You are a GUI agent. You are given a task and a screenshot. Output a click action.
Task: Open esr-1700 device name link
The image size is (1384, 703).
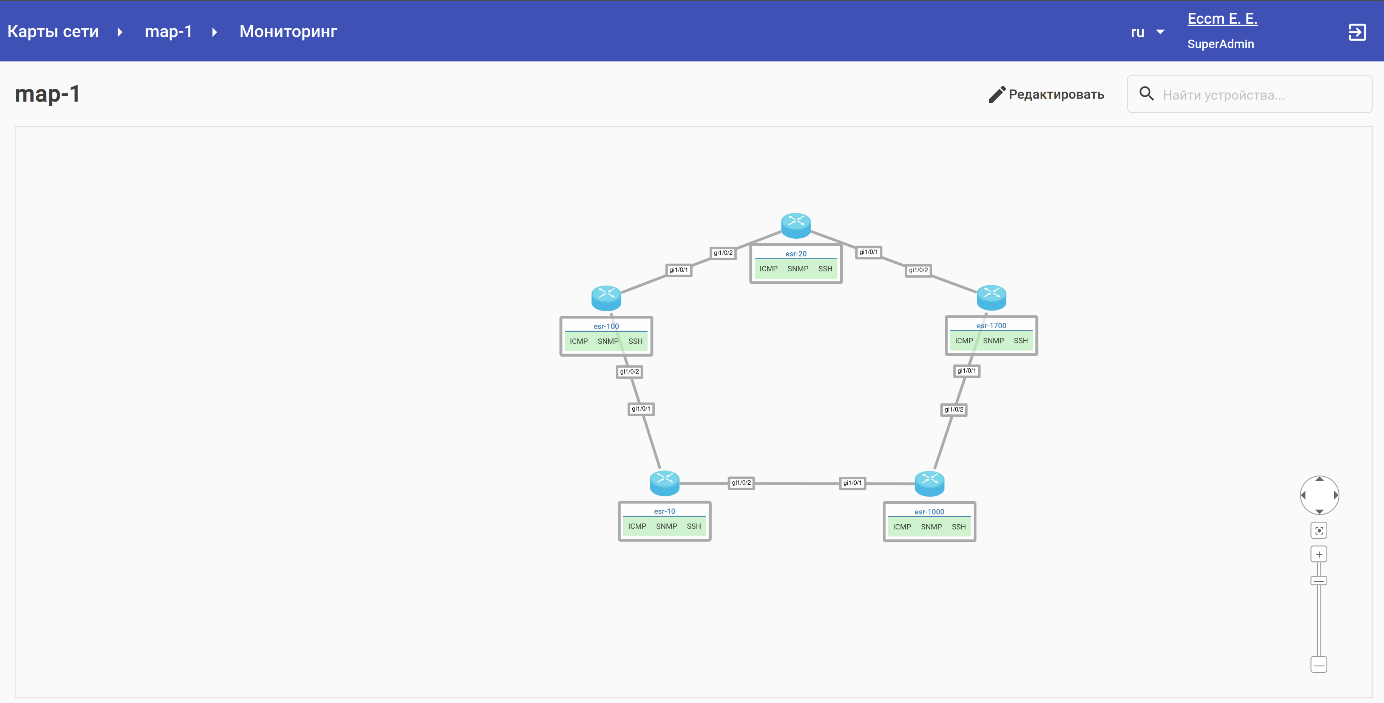click(x=991, y=326)
